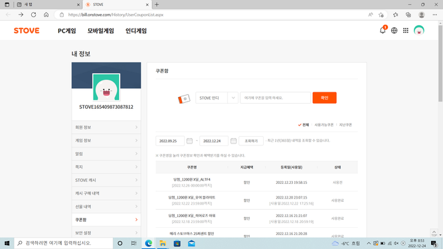Viewport: 443px width, 249px height.
Task: Click the globe language icon
Action: [394, 31]
